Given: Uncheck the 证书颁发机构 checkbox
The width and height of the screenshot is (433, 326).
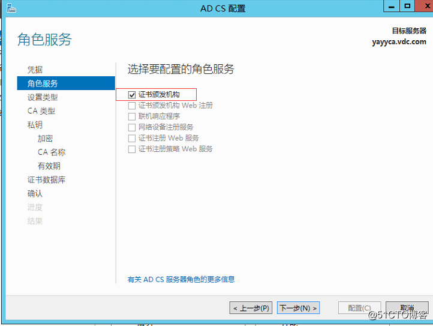Looking at the screenshot, I should pyautogui.click(x=132, y=95).
